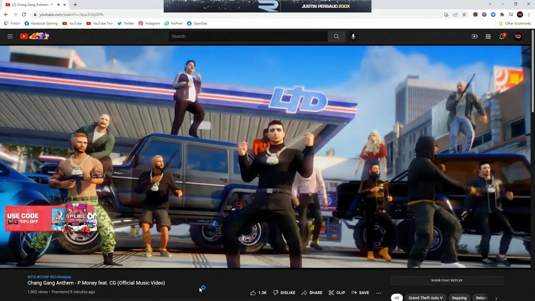This screenshot has height=301, width=535.
Task: Open the Facebook Gaming bookmark
Action: [x=41, y=23]
